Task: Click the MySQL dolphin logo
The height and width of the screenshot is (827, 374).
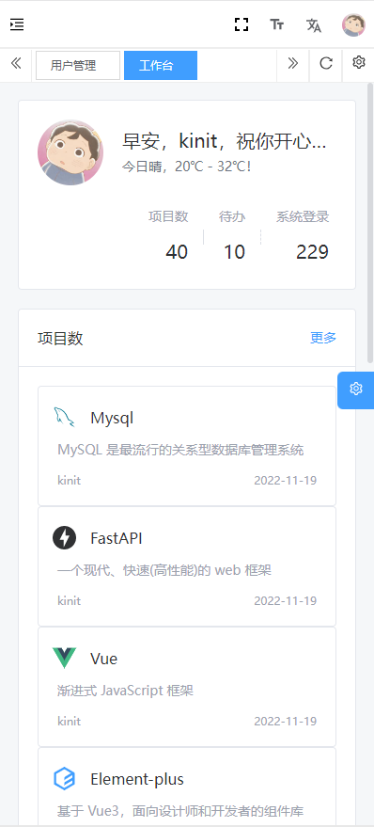Action: (64, 417)
